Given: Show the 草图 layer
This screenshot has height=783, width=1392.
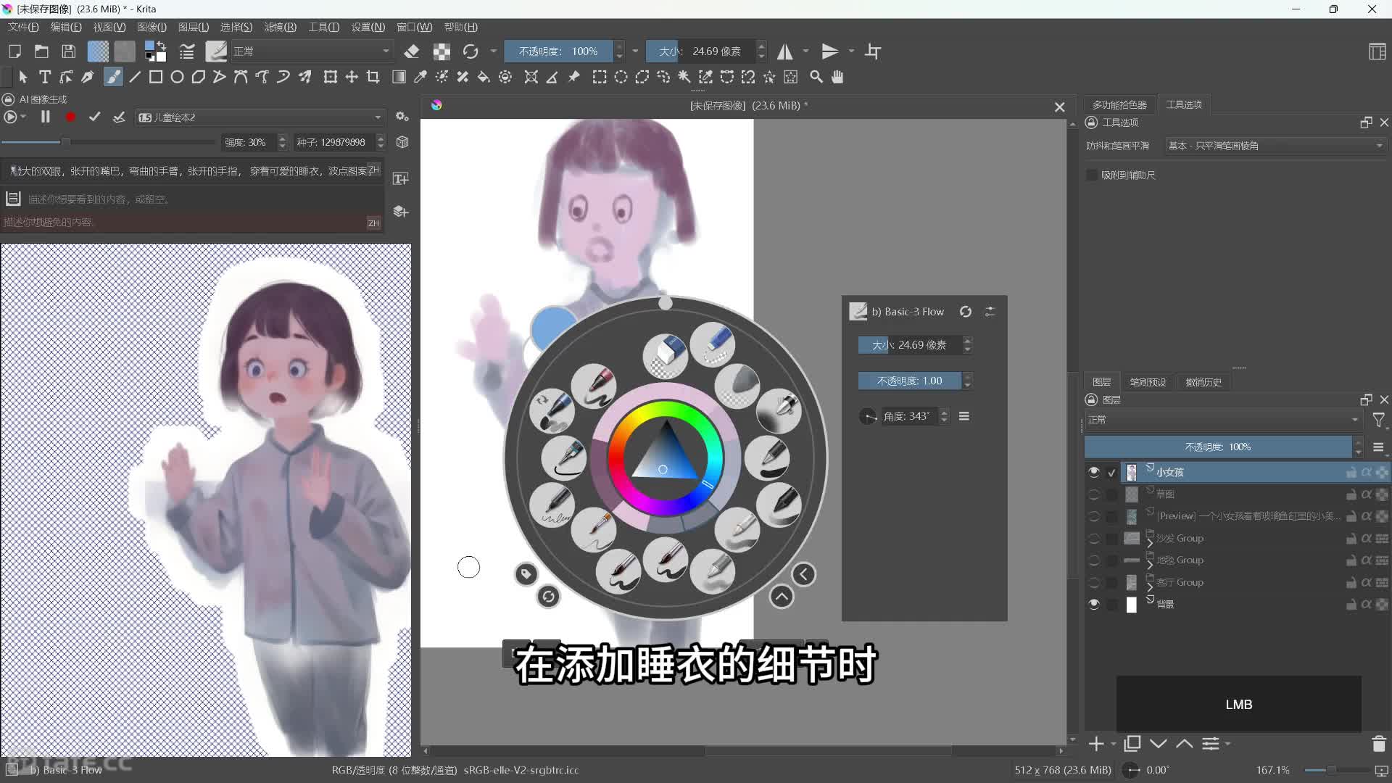Looking at the screenshot, I should pyautogui.click(x=1094, y=494).
